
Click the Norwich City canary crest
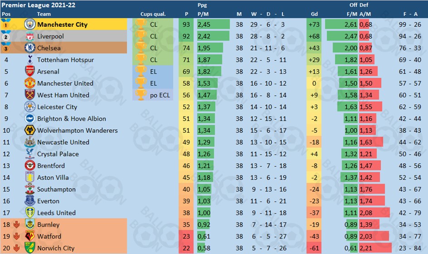tap(30, 248)
